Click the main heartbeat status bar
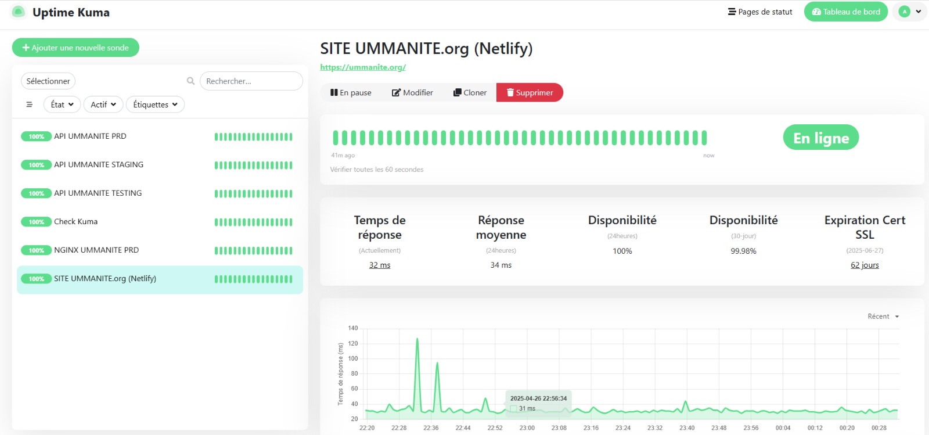Viewport: 929px width, 435px height. (520, 138)
